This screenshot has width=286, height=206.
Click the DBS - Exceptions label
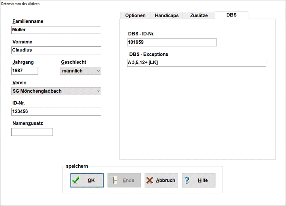[x=148, y=54]
